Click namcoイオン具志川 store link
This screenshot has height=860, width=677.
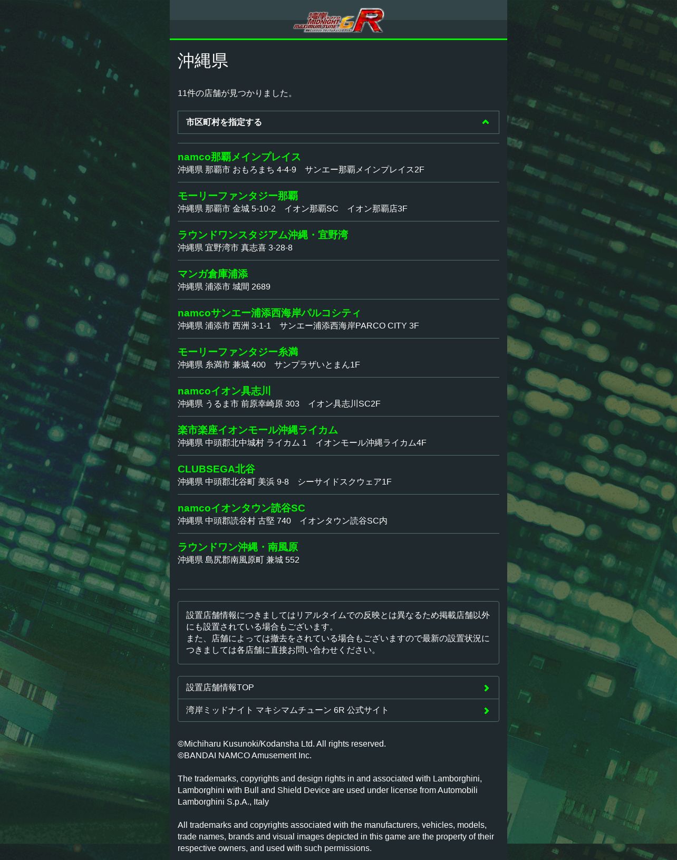click(224, 391)
